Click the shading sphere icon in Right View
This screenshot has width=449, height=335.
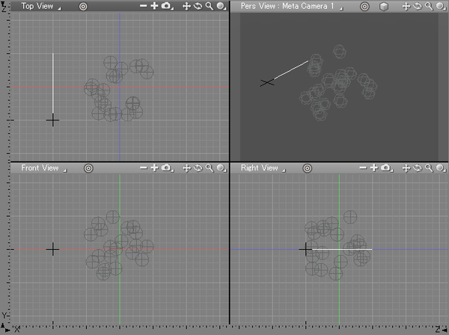(439, 168)
